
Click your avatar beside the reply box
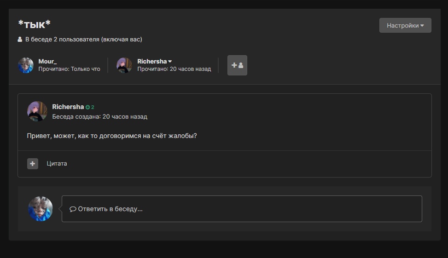click(x=41, y=209)
